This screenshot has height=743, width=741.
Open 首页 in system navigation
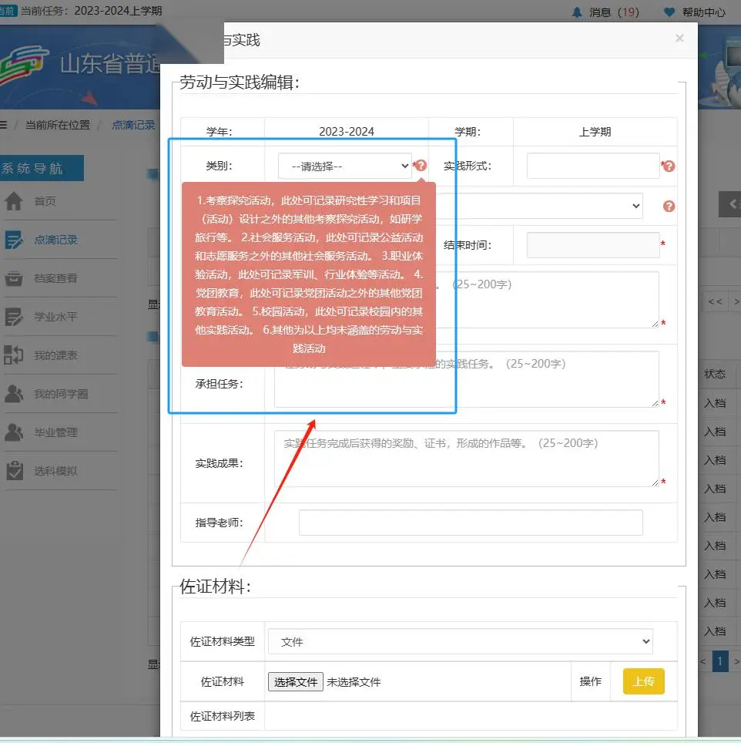pyautogui.click(x=45, y=201)
